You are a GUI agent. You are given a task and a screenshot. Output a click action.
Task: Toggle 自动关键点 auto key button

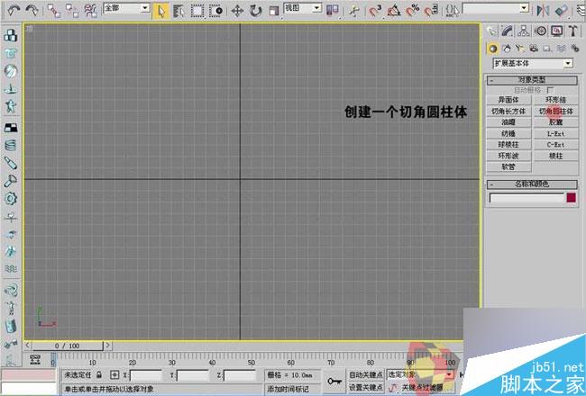[x=366, y=374]
